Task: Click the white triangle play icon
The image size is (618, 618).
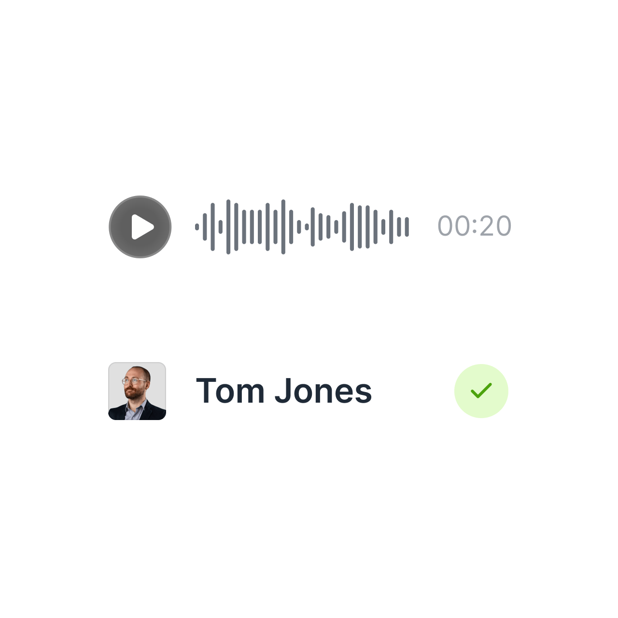Action: pyautogui.click(x=142, y=227)
